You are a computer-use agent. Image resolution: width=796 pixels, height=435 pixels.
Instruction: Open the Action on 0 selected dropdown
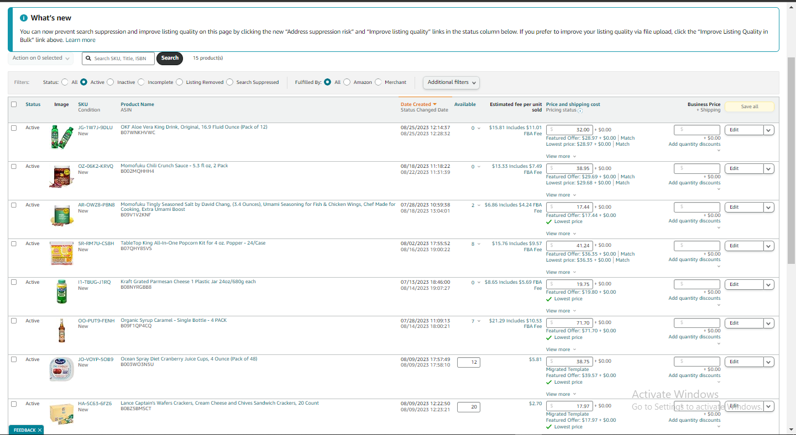41,58
